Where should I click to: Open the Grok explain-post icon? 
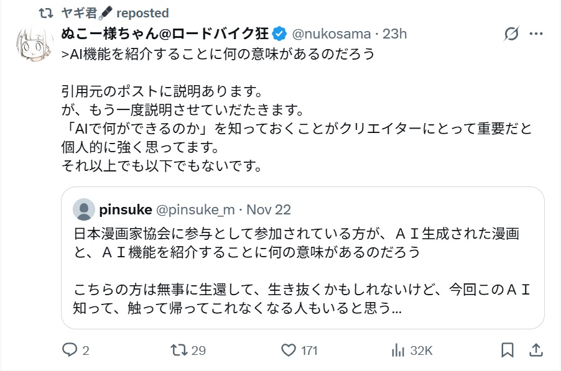point(512,34)
